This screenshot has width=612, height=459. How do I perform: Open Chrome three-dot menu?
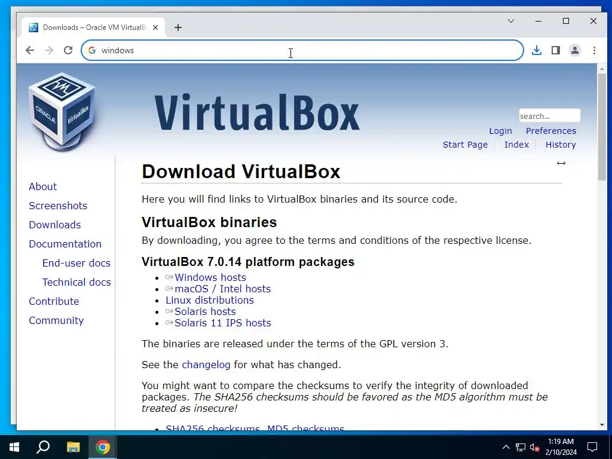click(594, 50)
